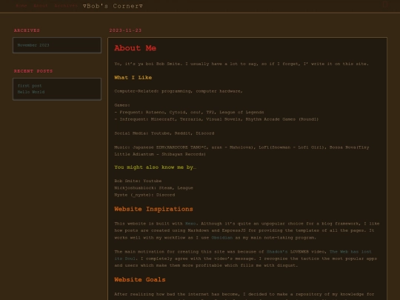400x300 pixels.
Task: Click the 'Social Media: Youtube, Reddit, Discord' line
Action: point(164,133)
